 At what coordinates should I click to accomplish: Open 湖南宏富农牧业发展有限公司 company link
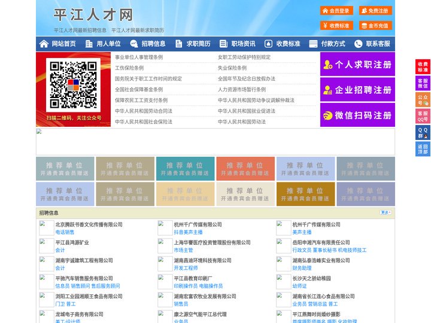point(205,296)
